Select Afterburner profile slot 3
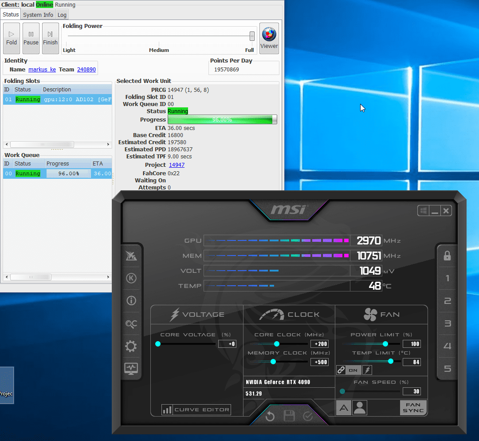479x441 pixels. (x=447, y=323)
